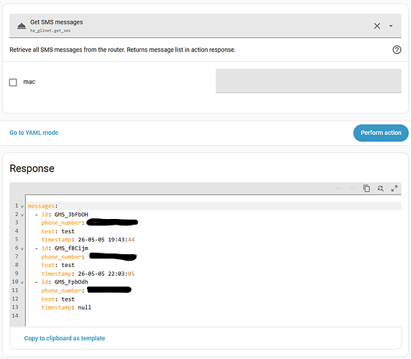411x359 pixels.
Task: Open the action picker dropdown arrow
Action: tap(391, 26)
